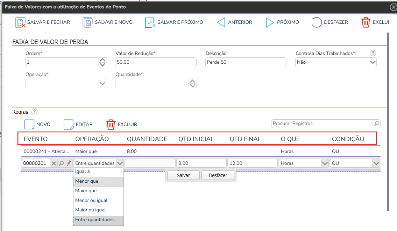This screenshot has width=397, height=231.
Task: Click the Valor de Redução input field
Action: [x=156, y=62]
